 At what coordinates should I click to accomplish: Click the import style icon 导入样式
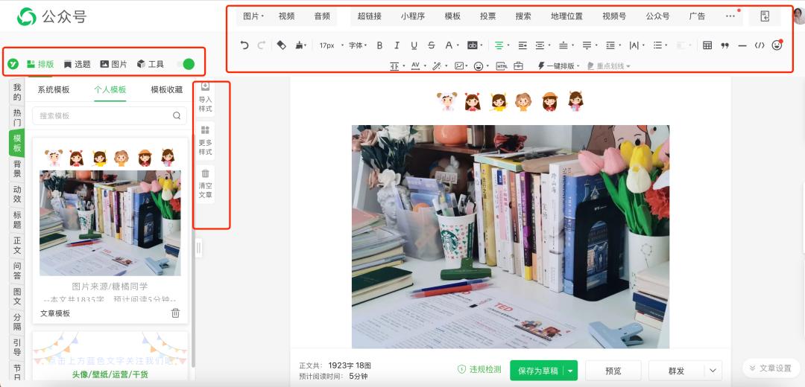tap(206, 98)
